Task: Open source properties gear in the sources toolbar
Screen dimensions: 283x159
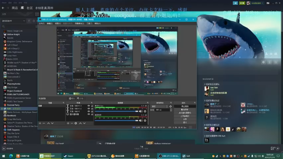Action: coord(76,123)
